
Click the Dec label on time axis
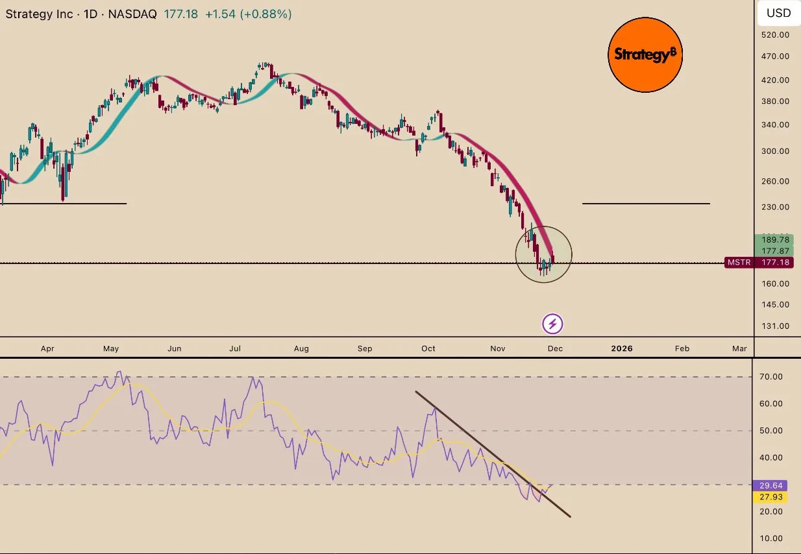coord(554,348)
